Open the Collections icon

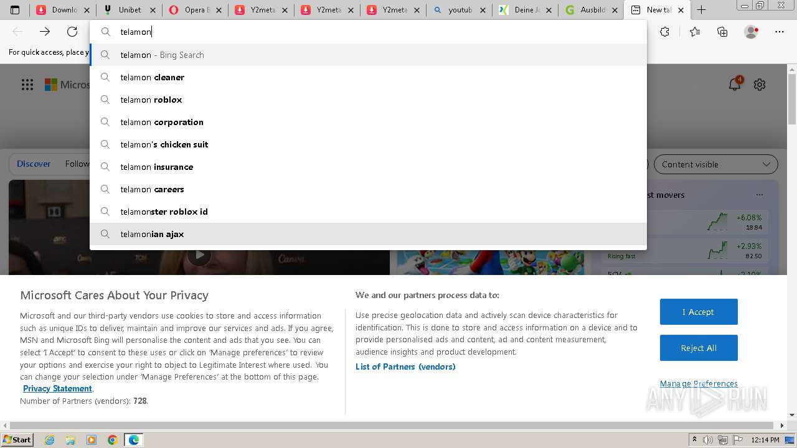click(722, 32)
